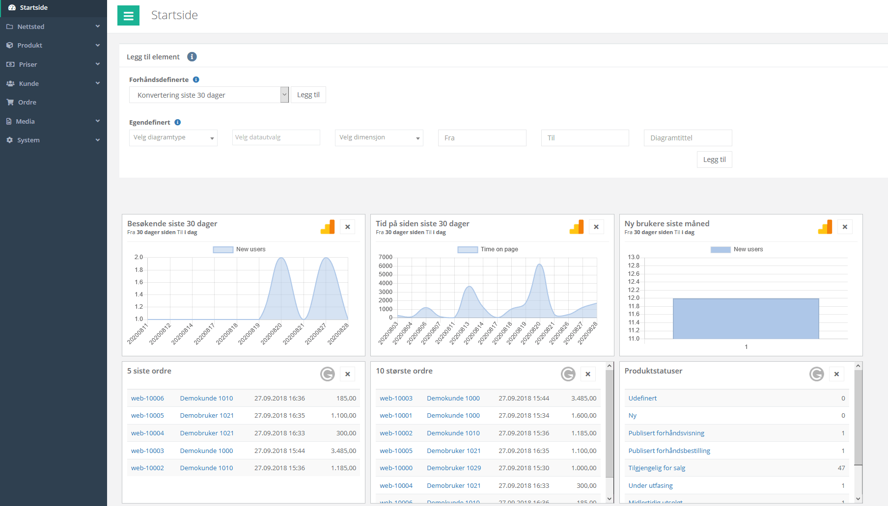The width and height of the screenshot is (888, 506).
Task: Click Legg til beside predefined dropdown
Action: (308, 95)
